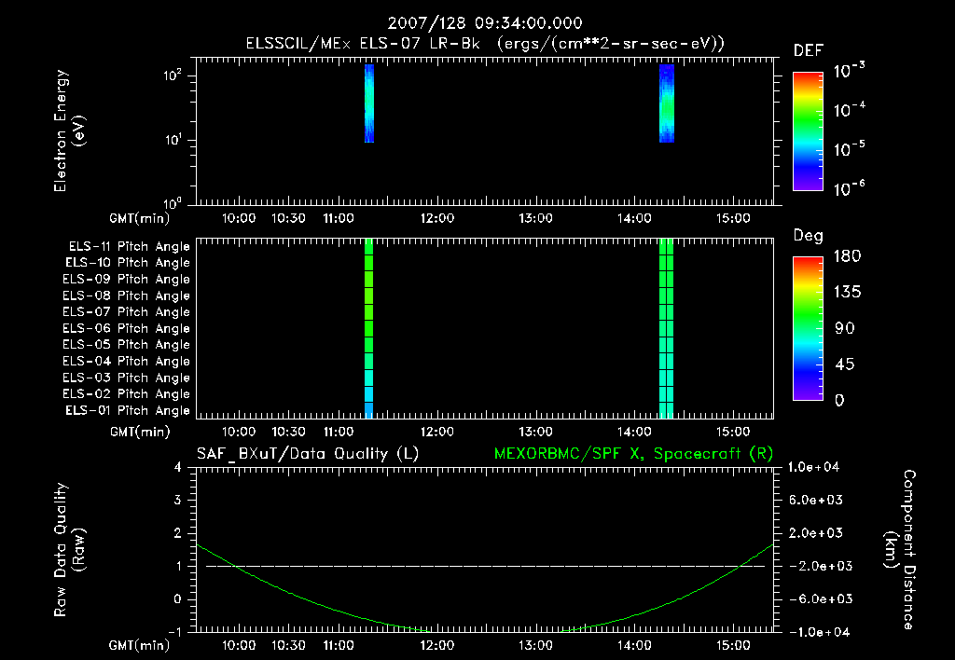Click the green MEXORBMC/SPF X, Spacecraft (R) label
The image size is (955, 660).
pos(633,454)
